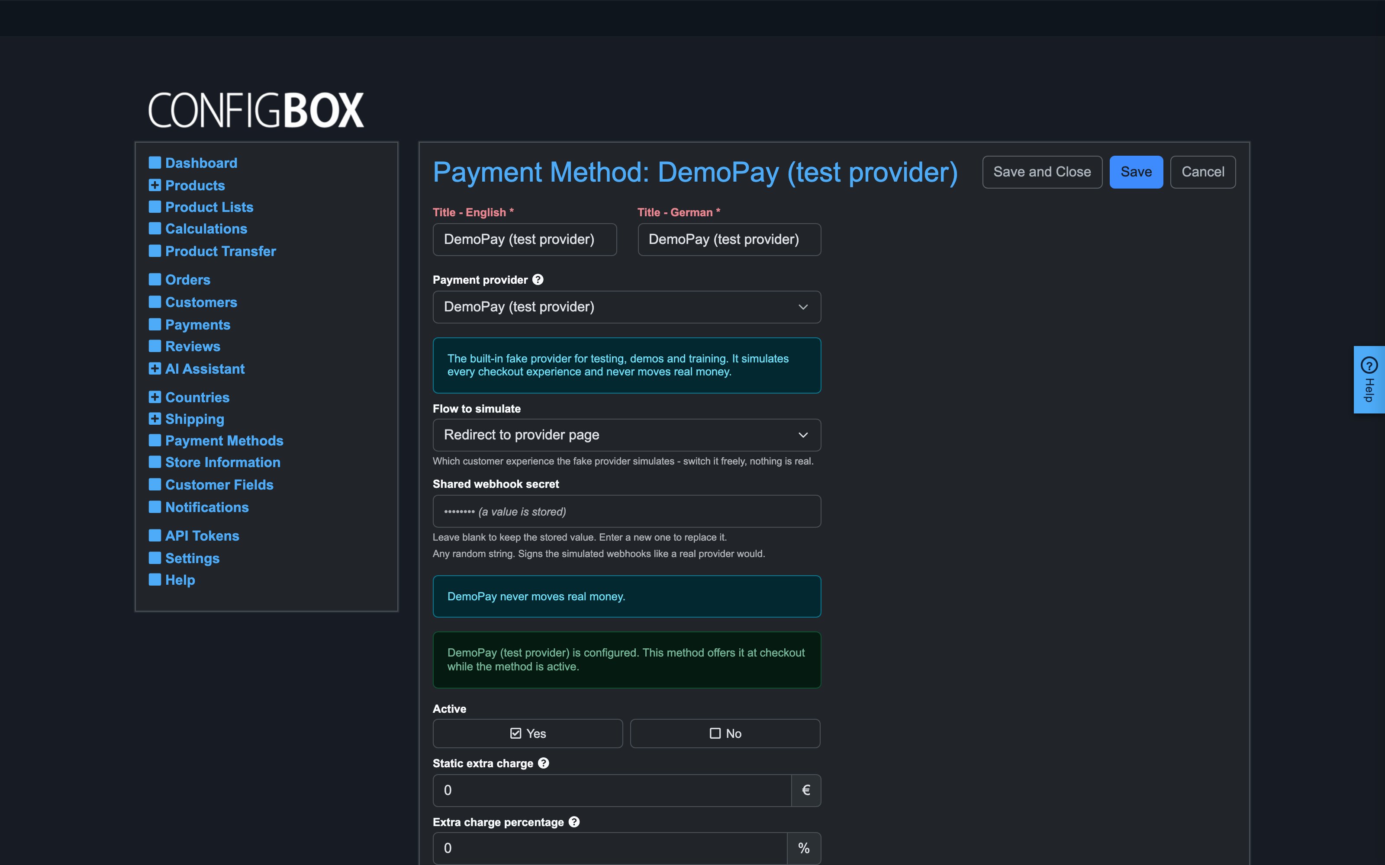Open the Flow to simulate dropdown
The width and height of the screenshot is (1385, 865).
click(x=627, y=436)
